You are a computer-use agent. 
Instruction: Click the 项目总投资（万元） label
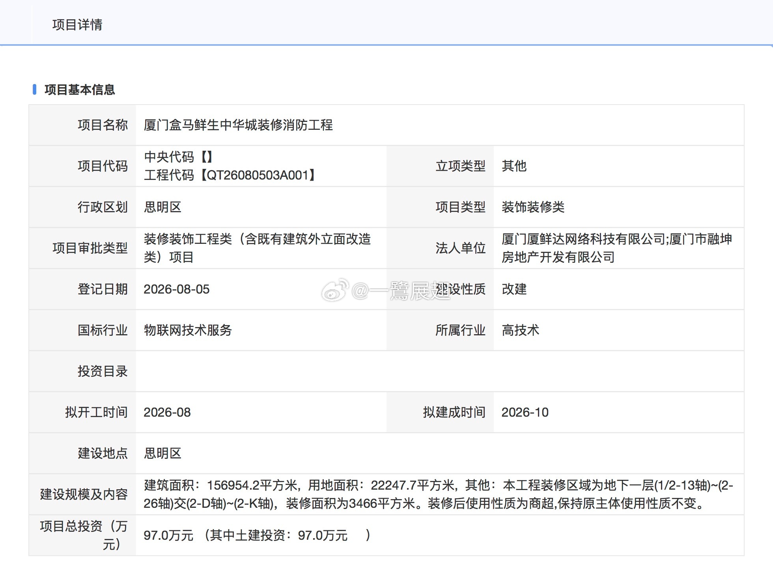pyautogui.click(x=84, y=535)
